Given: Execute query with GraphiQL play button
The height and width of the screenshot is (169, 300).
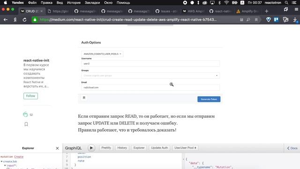Looking at the screenshot, I should coord(91,148).
